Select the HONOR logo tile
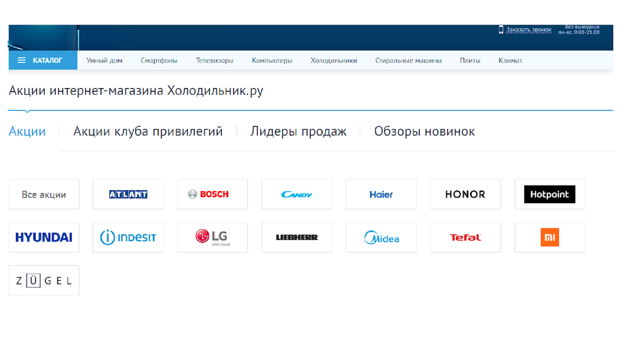619x348 pixels. pos(465,194)
